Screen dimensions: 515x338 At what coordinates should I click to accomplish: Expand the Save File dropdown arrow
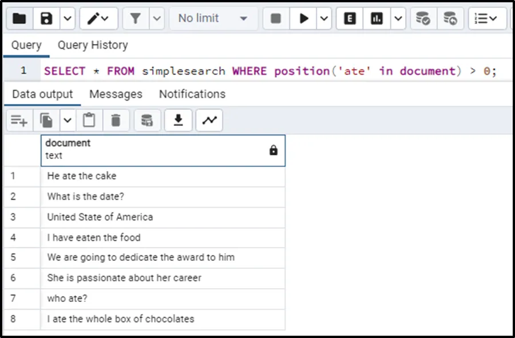pyautogui.click(x=67, y=19)
